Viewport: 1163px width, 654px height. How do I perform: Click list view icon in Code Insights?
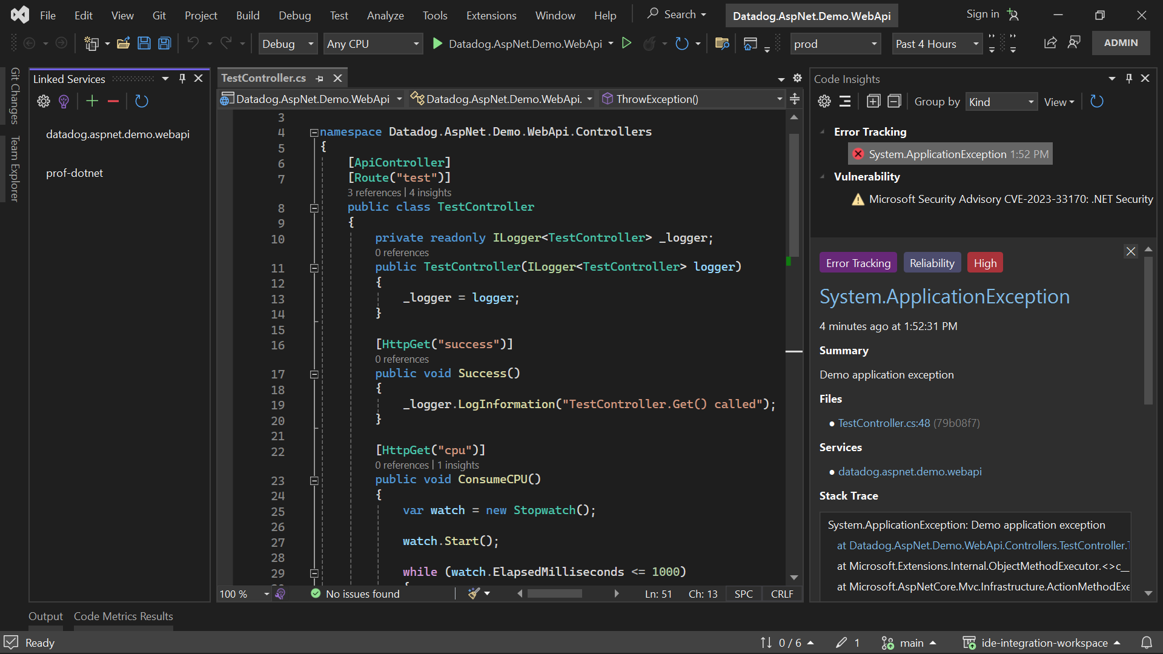click(845, 101)
